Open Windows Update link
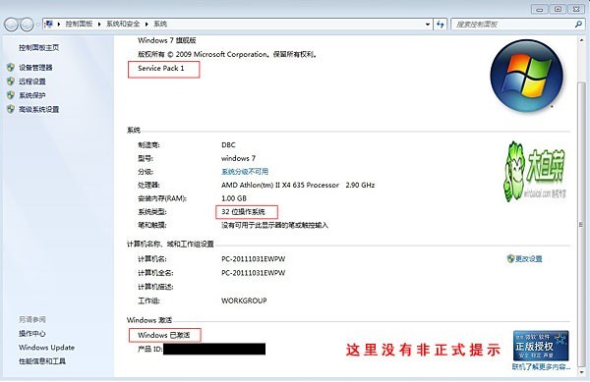The image size is (590, 382). pos(46,348)
